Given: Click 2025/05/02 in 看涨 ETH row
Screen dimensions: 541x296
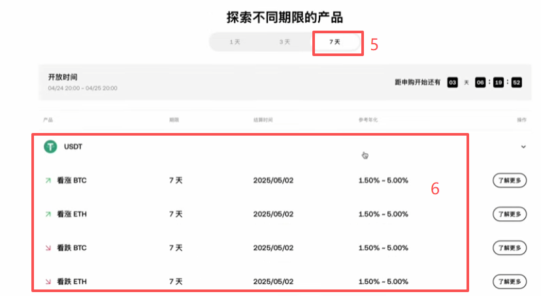Looking at the screenshot, I should [x=273, y=214].
